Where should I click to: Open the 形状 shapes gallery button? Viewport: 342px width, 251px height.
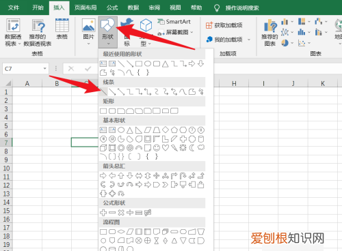pos(107,32)
